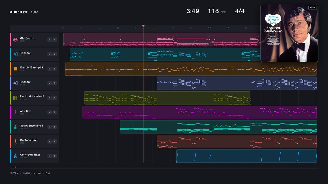Click the GM Drums drum icon
328x184 pixels.
[15, 40]
